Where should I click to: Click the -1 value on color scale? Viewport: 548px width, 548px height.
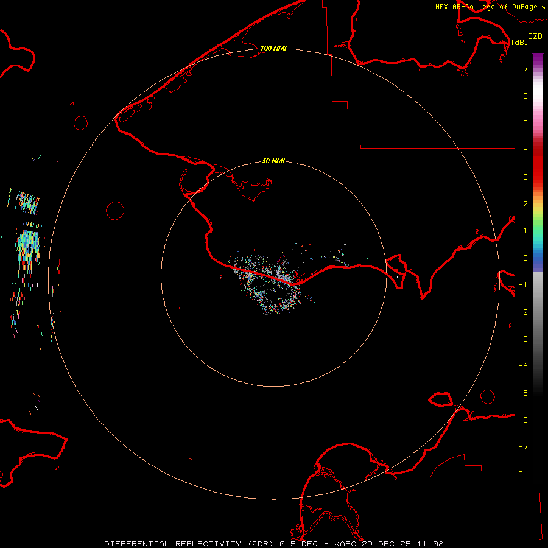523,284
